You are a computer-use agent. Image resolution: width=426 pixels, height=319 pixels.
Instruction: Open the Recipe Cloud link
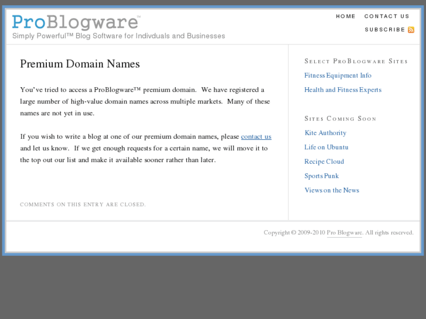pos(324,162)
